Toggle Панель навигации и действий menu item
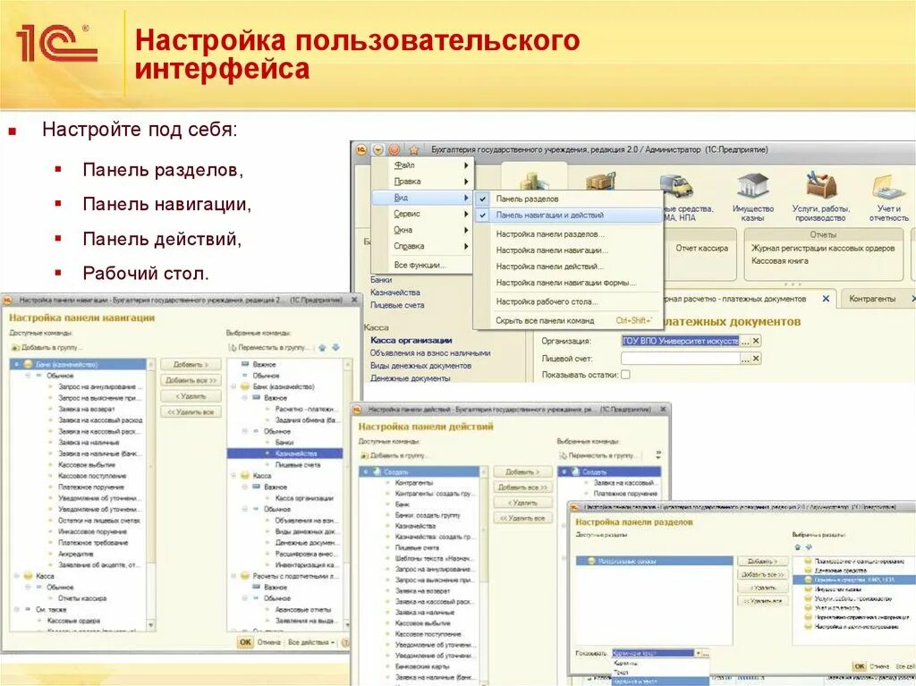Image resolution: width=916 pixels, height=686 pixels. [568, 215]
